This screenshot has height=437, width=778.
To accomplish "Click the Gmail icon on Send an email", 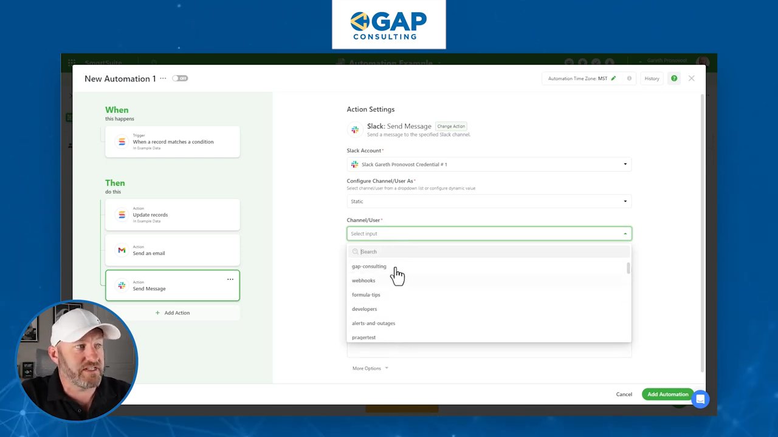I will 122,250.
